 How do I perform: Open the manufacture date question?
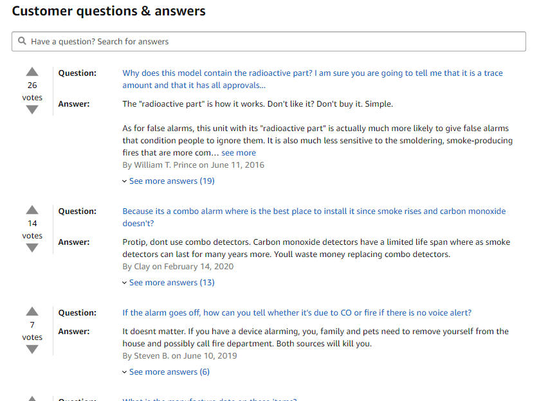[x=210, y=399]
